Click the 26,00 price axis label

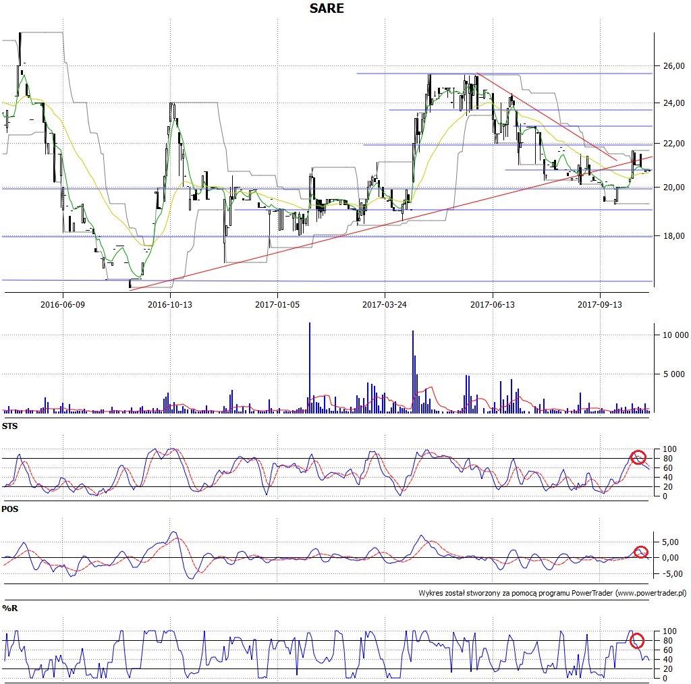(x=674, y=66)
